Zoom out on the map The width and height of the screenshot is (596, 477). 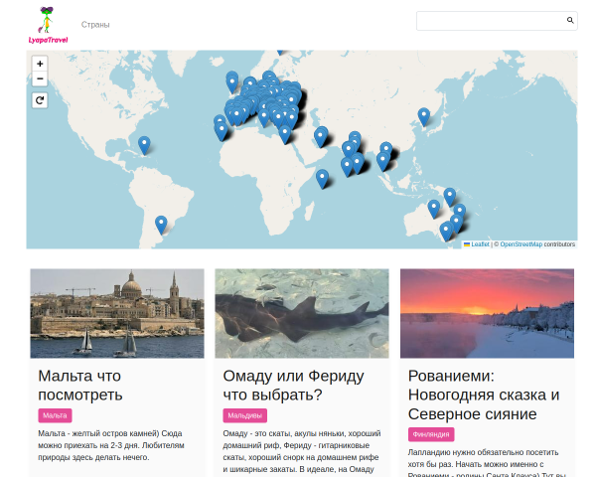pos(40,79)
